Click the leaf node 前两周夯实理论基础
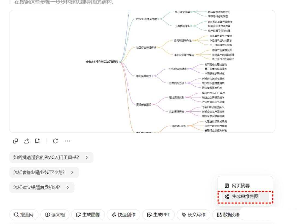The width and height of the screenshot is (302, 224). [216, 65]
